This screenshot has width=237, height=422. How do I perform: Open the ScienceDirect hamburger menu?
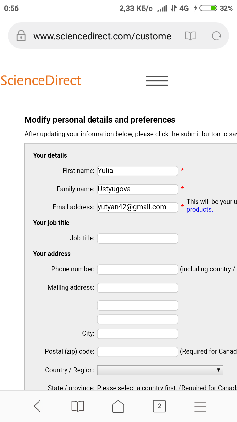tap(157, 81)
